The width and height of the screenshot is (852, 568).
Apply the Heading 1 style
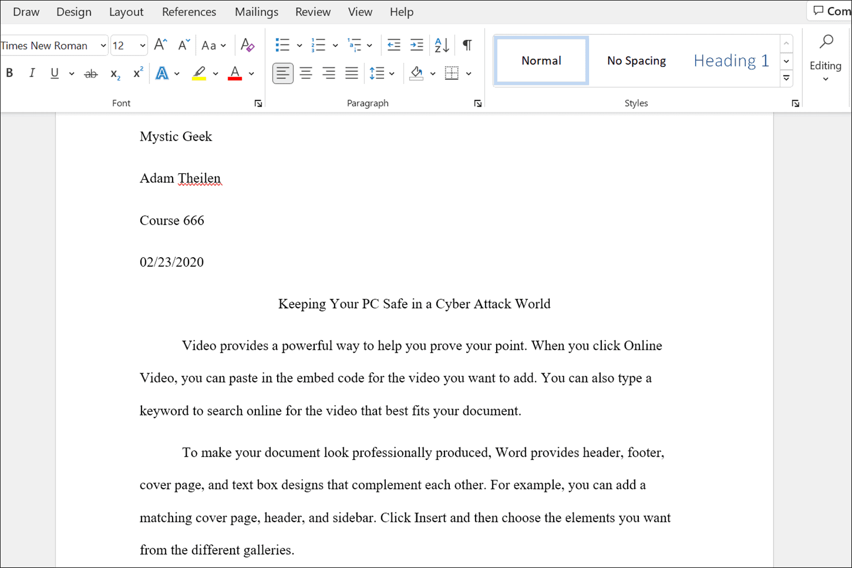tap(731, 60)
